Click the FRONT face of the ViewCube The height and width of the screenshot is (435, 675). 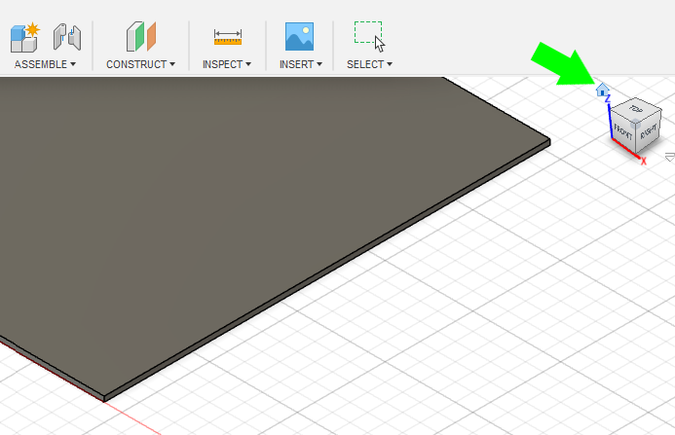pyautogui.click(x=623, y=130)
